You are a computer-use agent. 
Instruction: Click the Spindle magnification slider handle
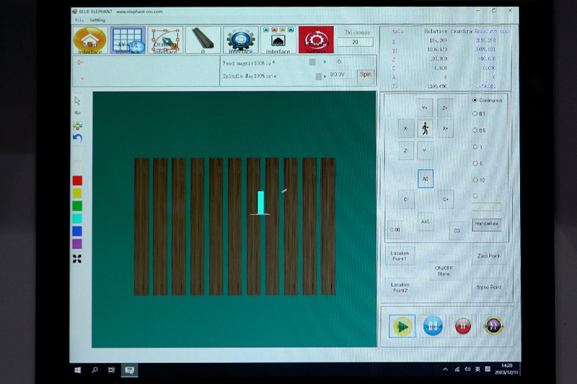(x=319, y=76)
